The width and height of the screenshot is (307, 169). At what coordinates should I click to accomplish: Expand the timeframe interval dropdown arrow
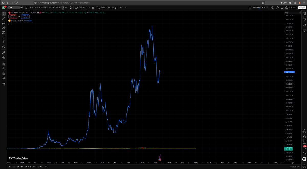tap(66, 8)
